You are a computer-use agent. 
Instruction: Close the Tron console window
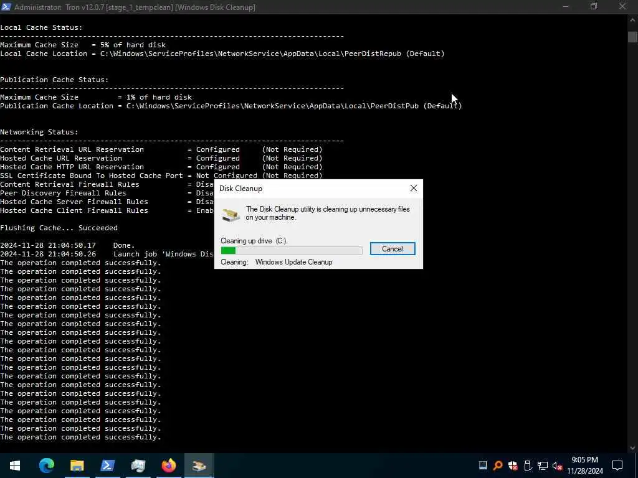pyautogui.click(x=622, y=7)
